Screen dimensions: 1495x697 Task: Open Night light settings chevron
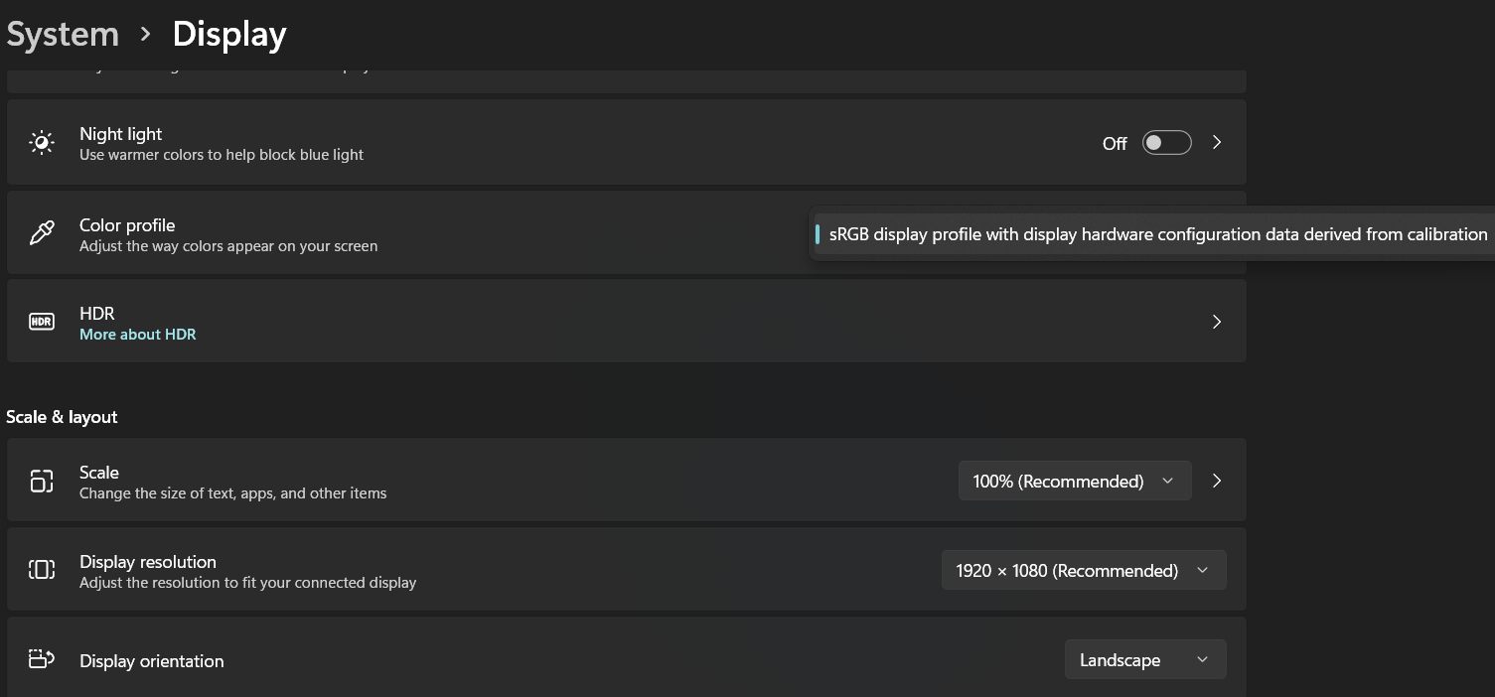point(1217,143)
